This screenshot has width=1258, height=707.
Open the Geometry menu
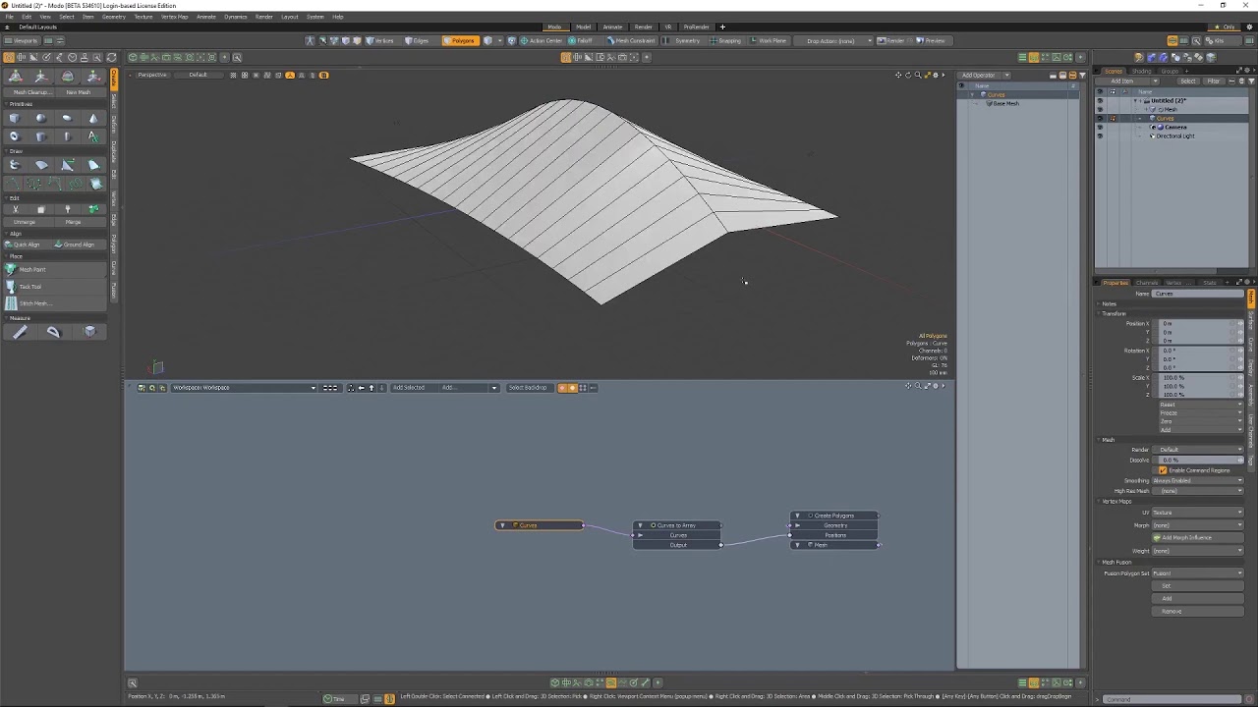tap(114, 17)
